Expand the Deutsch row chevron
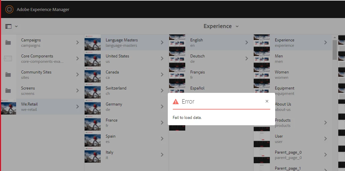Viewport: 345px width, 171px height. pos(247,58)
